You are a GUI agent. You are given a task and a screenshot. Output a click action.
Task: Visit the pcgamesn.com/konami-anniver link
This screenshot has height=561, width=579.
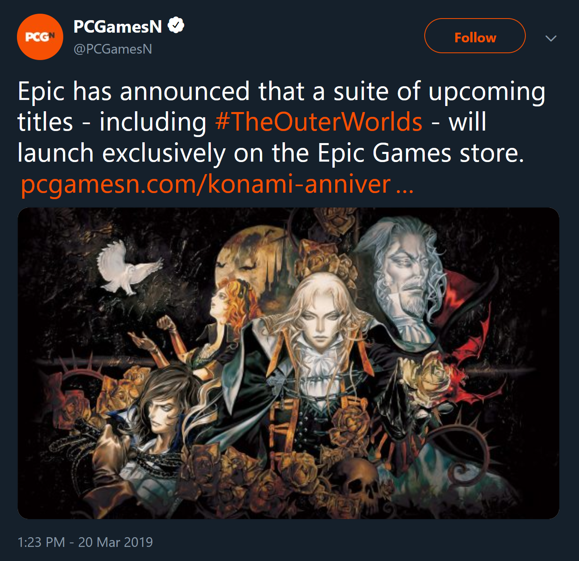pos(205,184)
